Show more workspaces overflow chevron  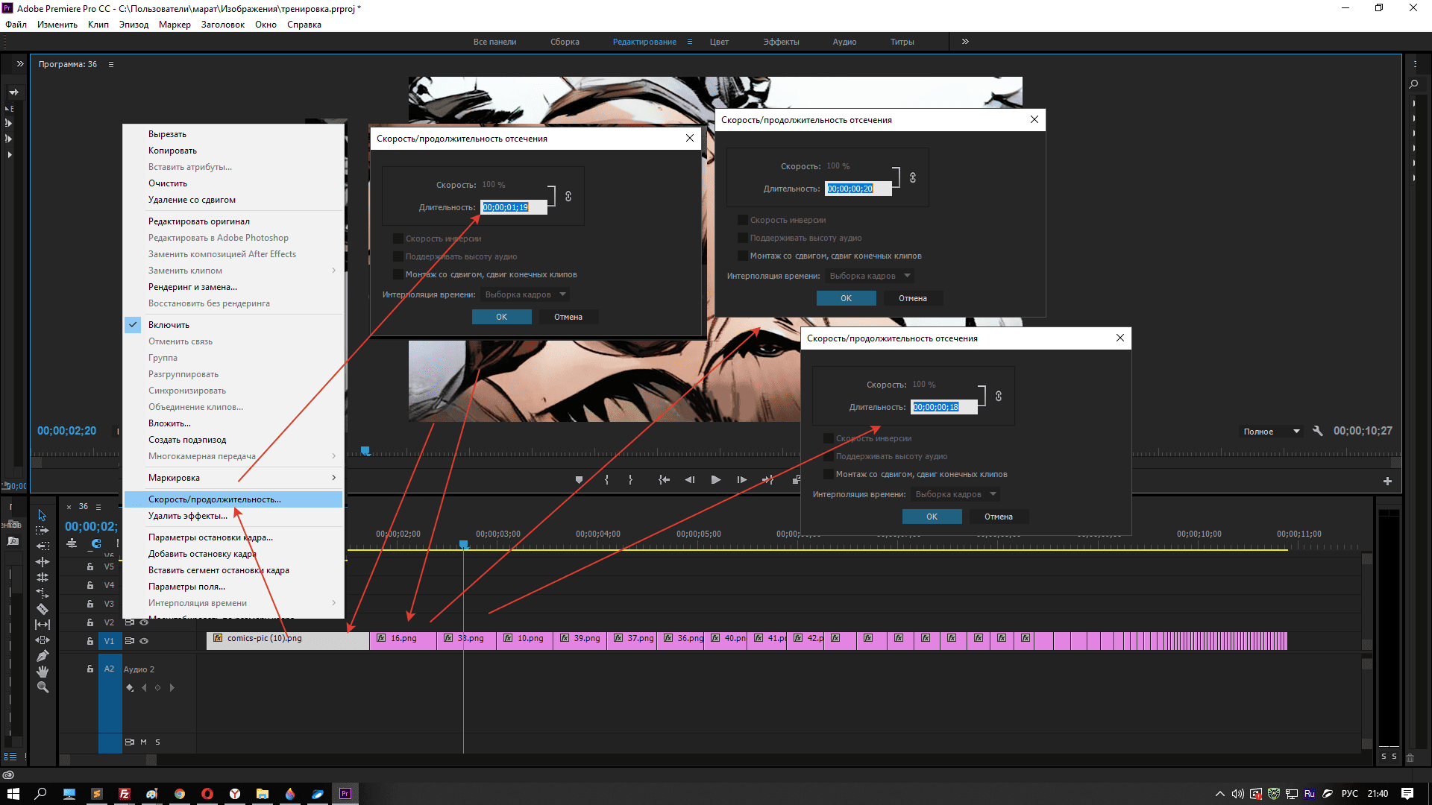point(965,42)
